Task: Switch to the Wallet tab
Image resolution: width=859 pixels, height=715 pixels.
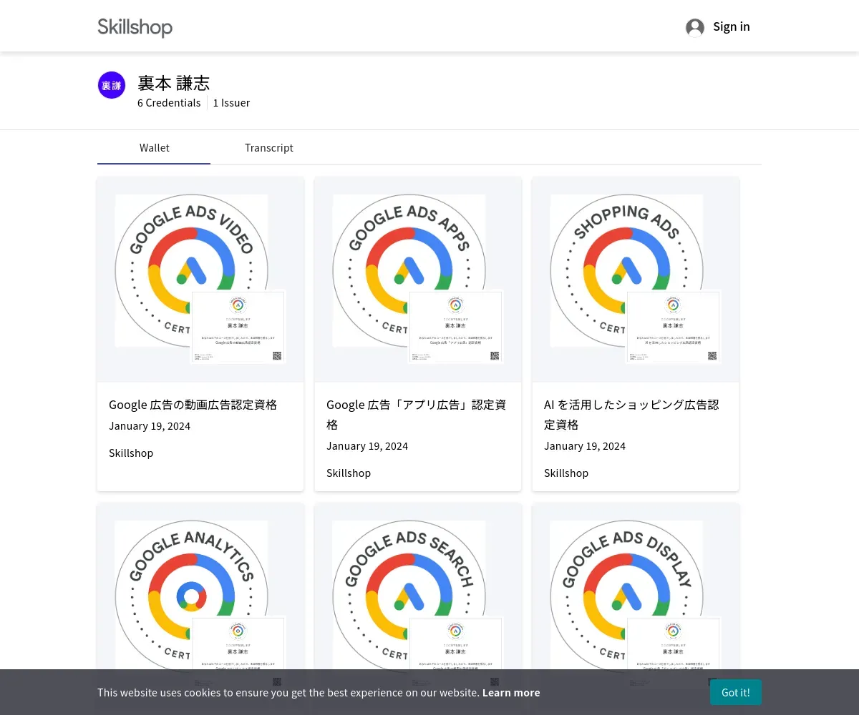Action: tap(154, 148)
